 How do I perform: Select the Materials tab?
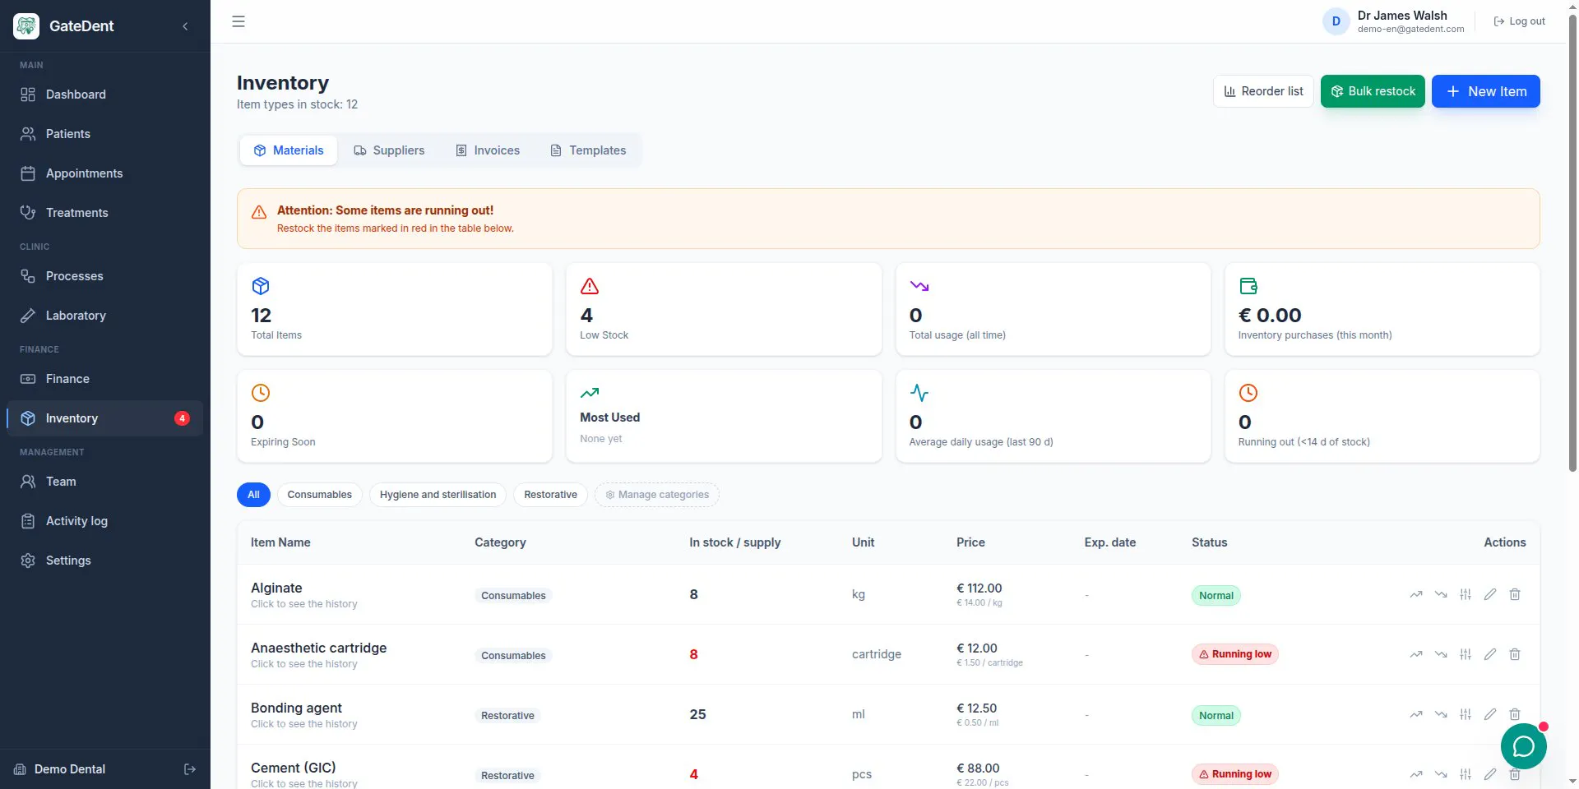pos(288,150)
